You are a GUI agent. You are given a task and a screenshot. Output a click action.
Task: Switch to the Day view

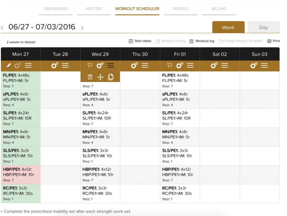click(x=263, y=27)
